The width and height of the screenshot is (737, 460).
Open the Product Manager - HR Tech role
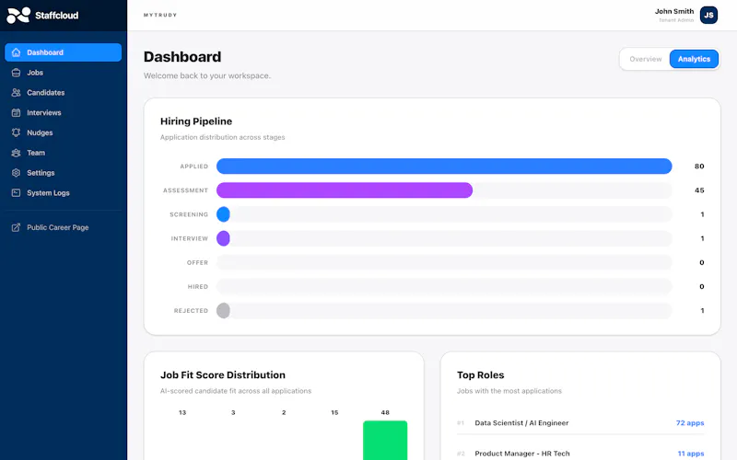(521, 454)
